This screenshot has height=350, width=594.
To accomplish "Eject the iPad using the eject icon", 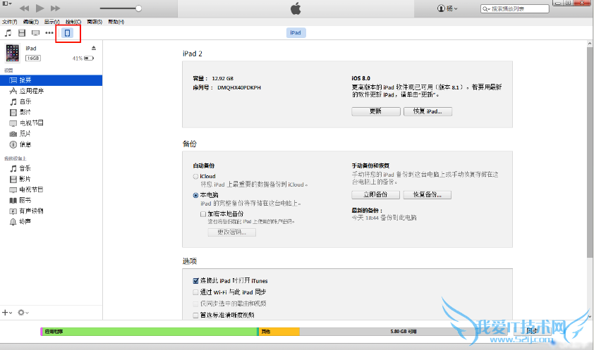I will point(93,48).
